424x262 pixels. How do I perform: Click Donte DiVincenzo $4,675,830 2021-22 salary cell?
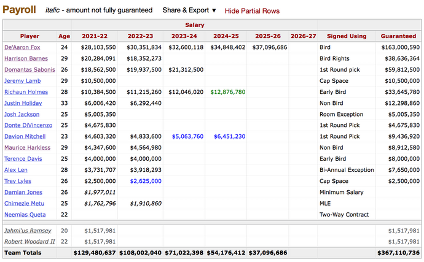pos(100,125)
